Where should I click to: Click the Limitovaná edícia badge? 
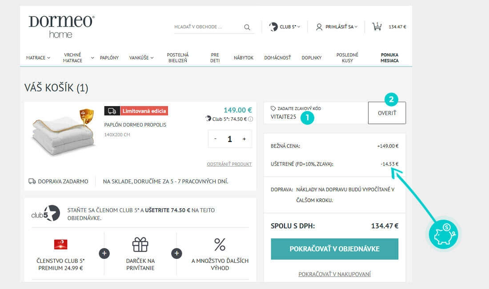pyautogui.click(x=144, y=111)
